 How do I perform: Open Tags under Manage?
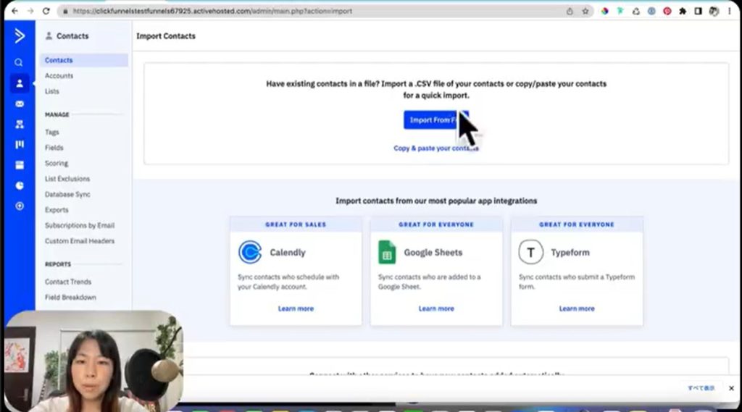tap(52, 133)
